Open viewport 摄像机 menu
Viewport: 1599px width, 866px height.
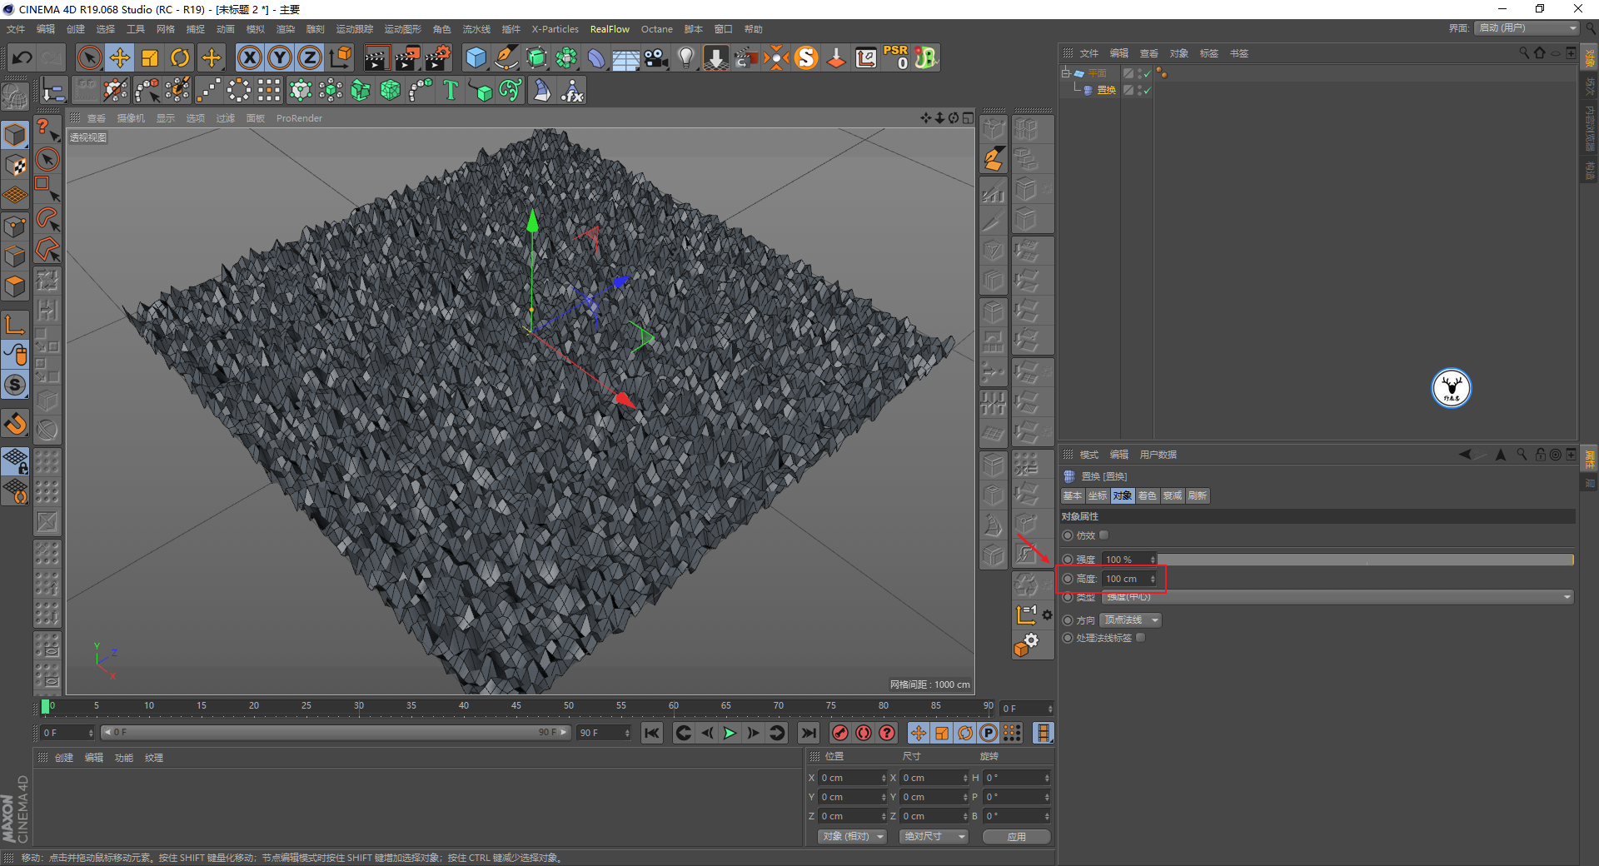pyautogui.click(x=131, y=118)
